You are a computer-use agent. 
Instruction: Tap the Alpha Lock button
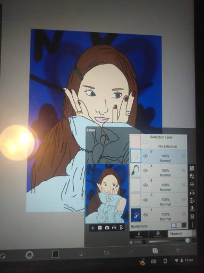coord(158,235)
